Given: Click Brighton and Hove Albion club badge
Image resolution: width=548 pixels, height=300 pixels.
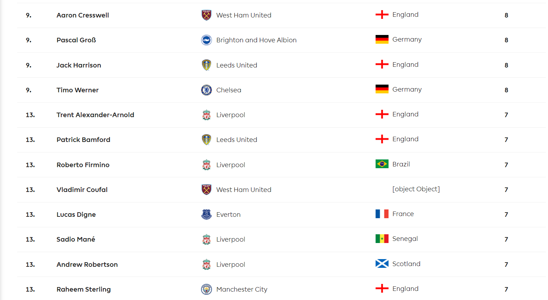Looking at the screenshot, I should point(206,40).
